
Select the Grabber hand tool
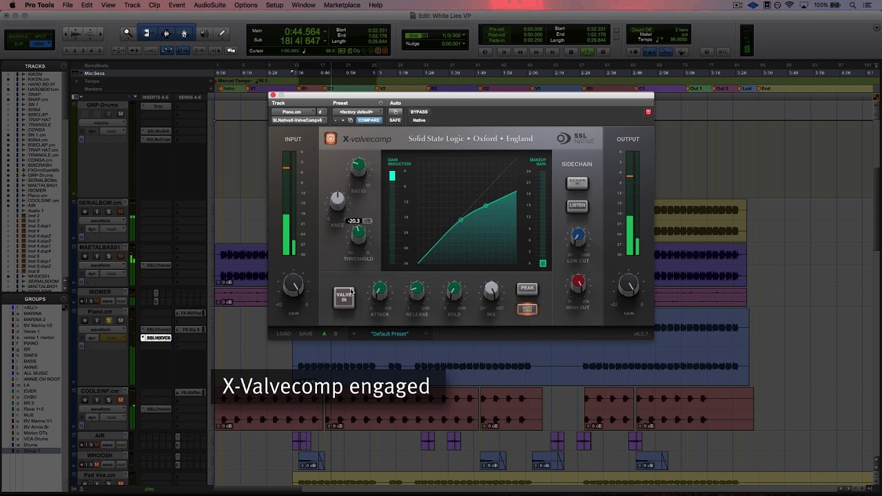point(184,33)
